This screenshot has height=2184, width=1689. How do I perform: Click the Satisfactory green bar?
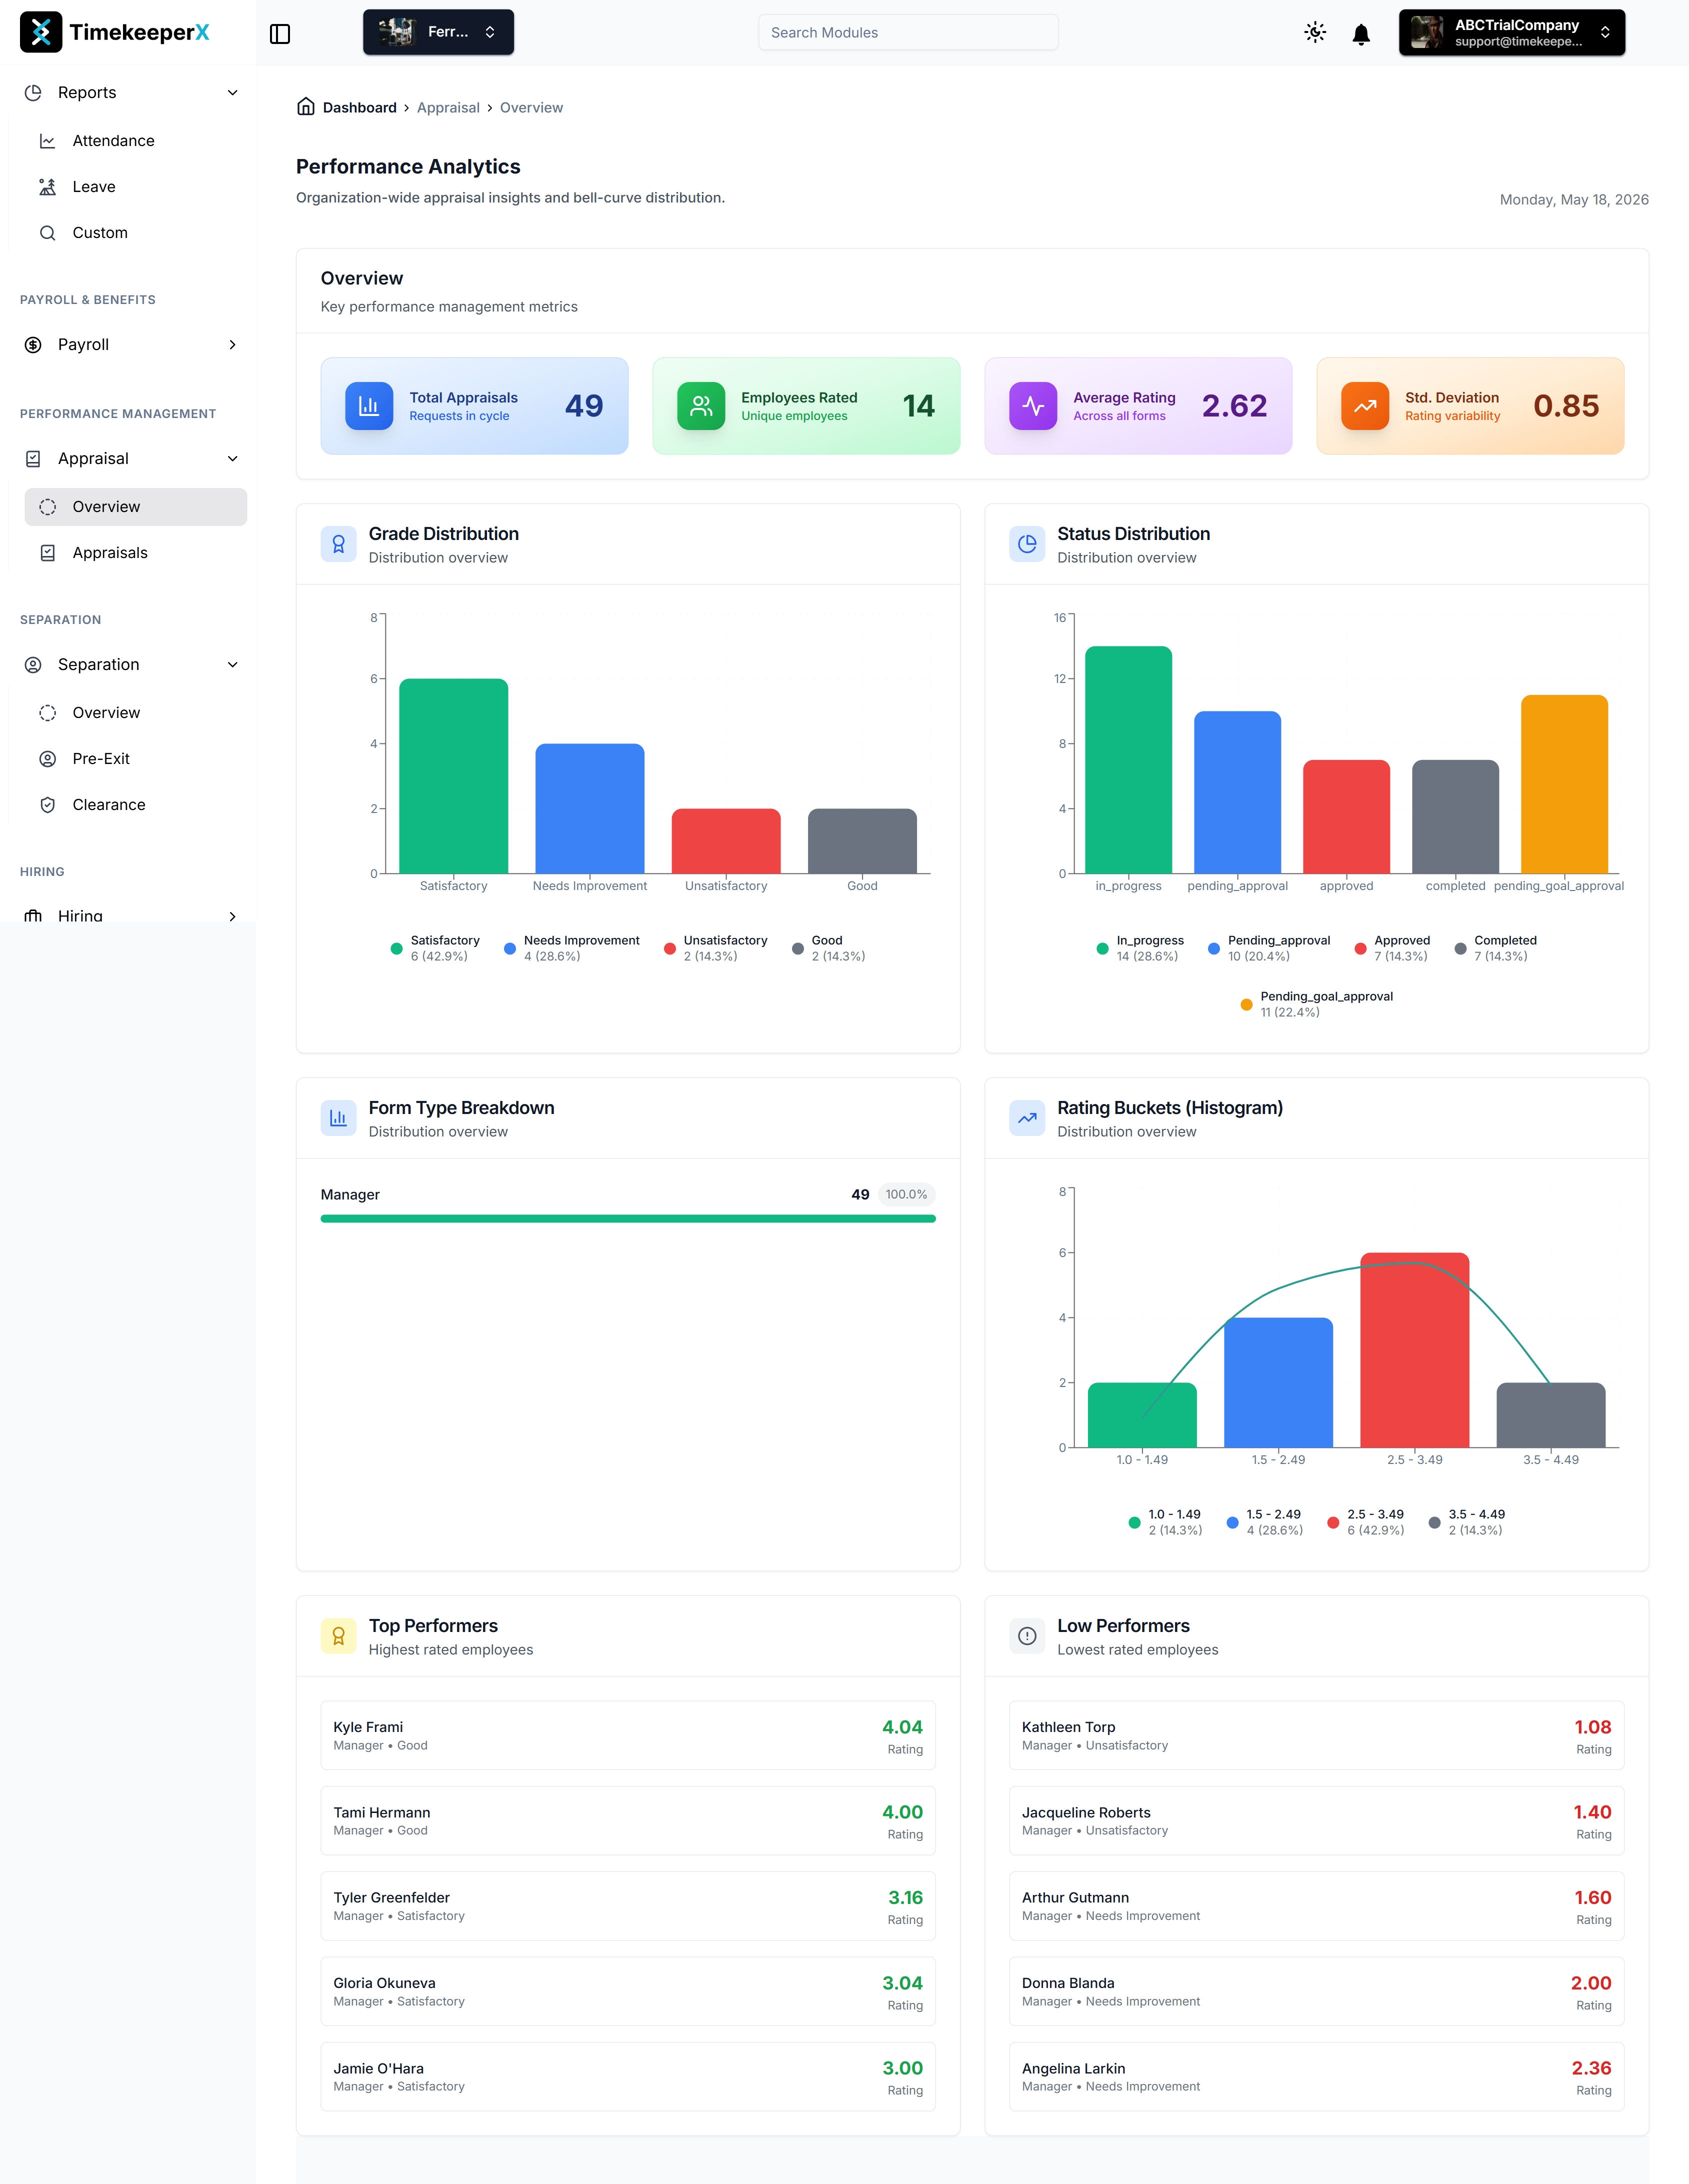pos(453,776)
